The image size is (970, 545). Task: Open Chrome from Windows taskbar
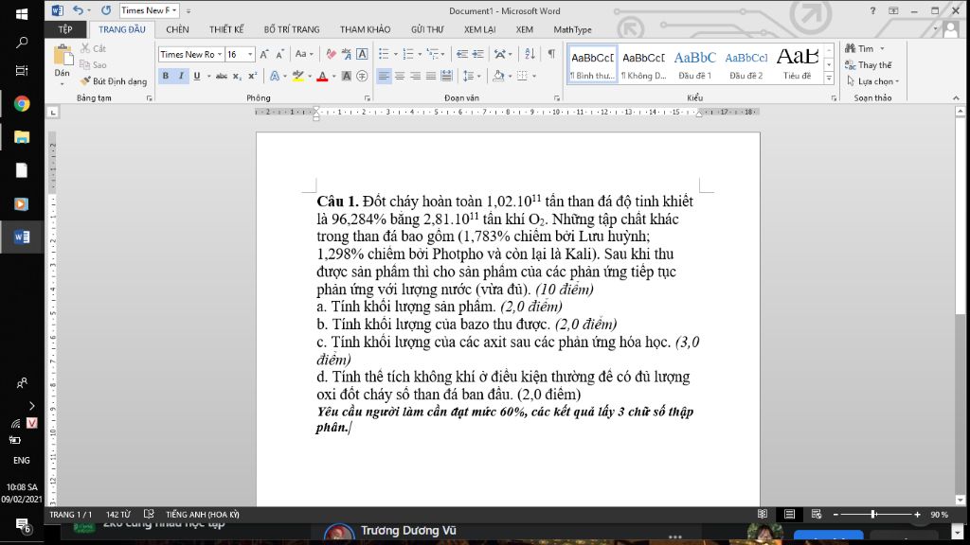(22, 104)
